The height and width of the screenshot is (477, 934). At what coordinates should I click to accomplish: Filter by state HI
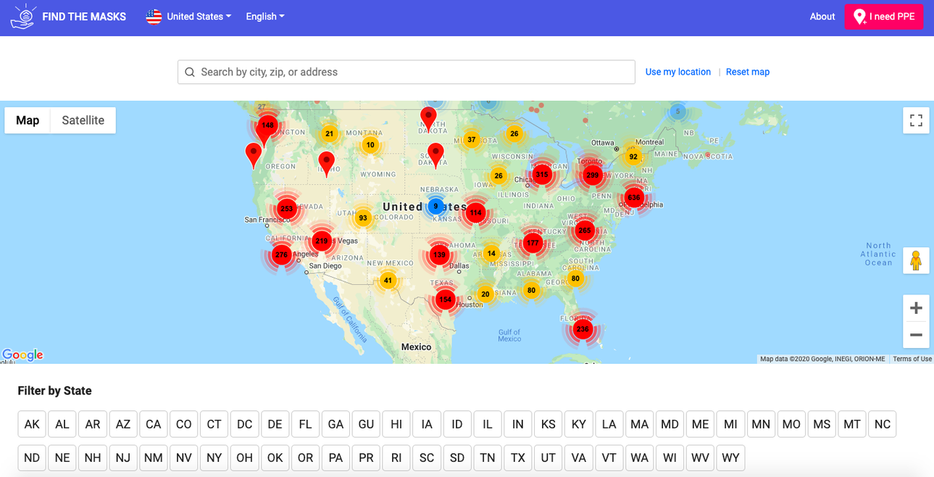click(x=396, y=424)
